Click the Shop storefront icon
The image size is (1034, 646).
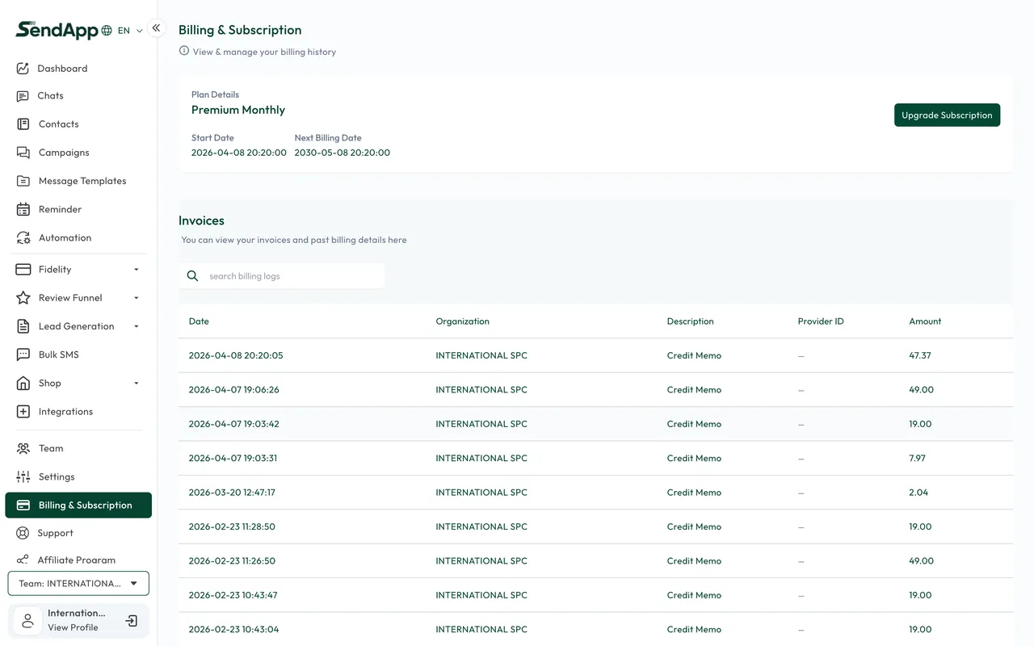coord(23,384)
